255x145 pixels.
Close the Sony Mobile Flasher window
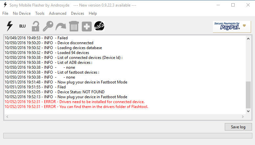tap(248, 5)
